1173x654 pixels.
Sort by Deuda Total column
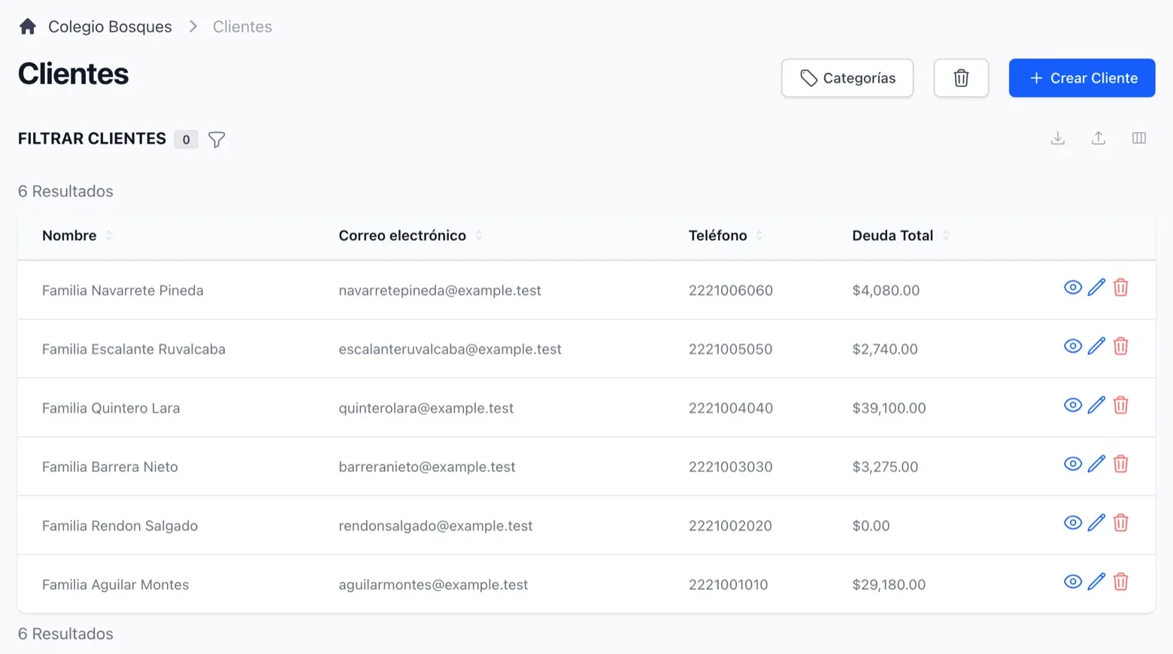click(901, 236)
